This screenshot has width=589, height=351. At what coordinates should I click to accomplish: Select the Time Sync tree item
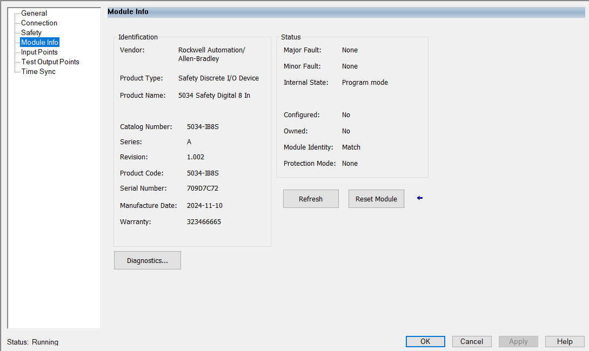point(38,72)
